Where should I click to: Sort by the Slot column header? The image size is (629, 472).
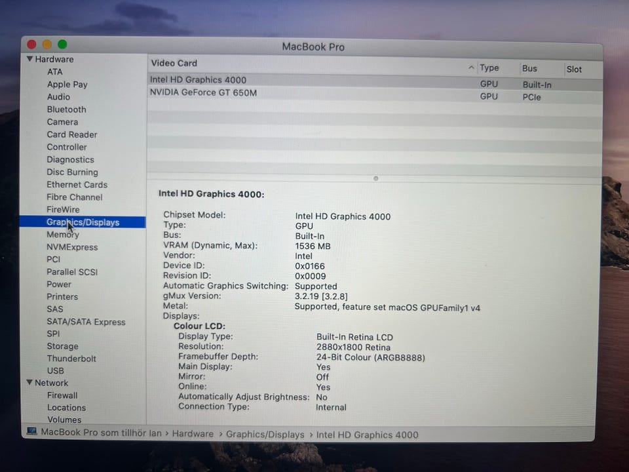click(x=574, y=69)
